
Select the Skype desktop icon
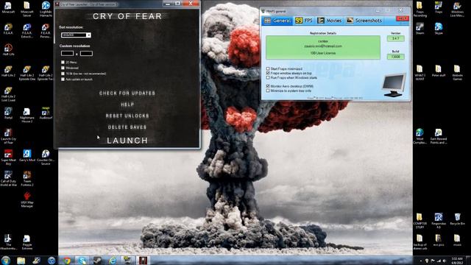click(439, 29)
